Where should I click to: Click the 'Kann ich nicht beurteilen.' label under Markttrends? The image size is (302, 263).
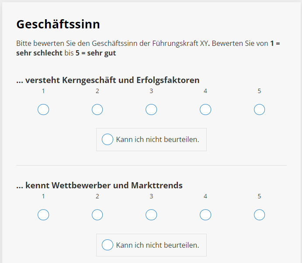157,245
